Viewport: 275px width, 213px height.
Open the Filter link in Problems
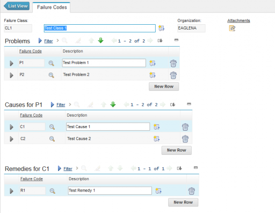pyautogui.click(x=48, y=41)
